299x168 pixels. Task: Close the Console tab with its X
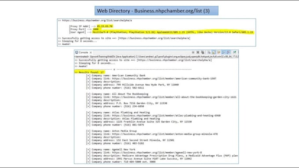click(91, 53)
